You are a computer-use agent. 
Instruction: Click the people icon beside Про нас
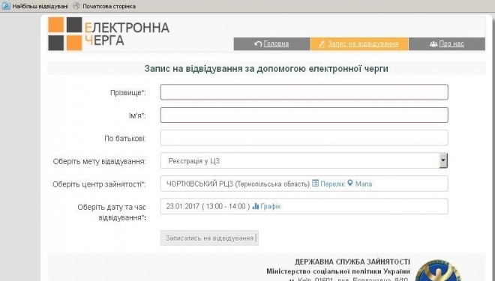[433, 44]
